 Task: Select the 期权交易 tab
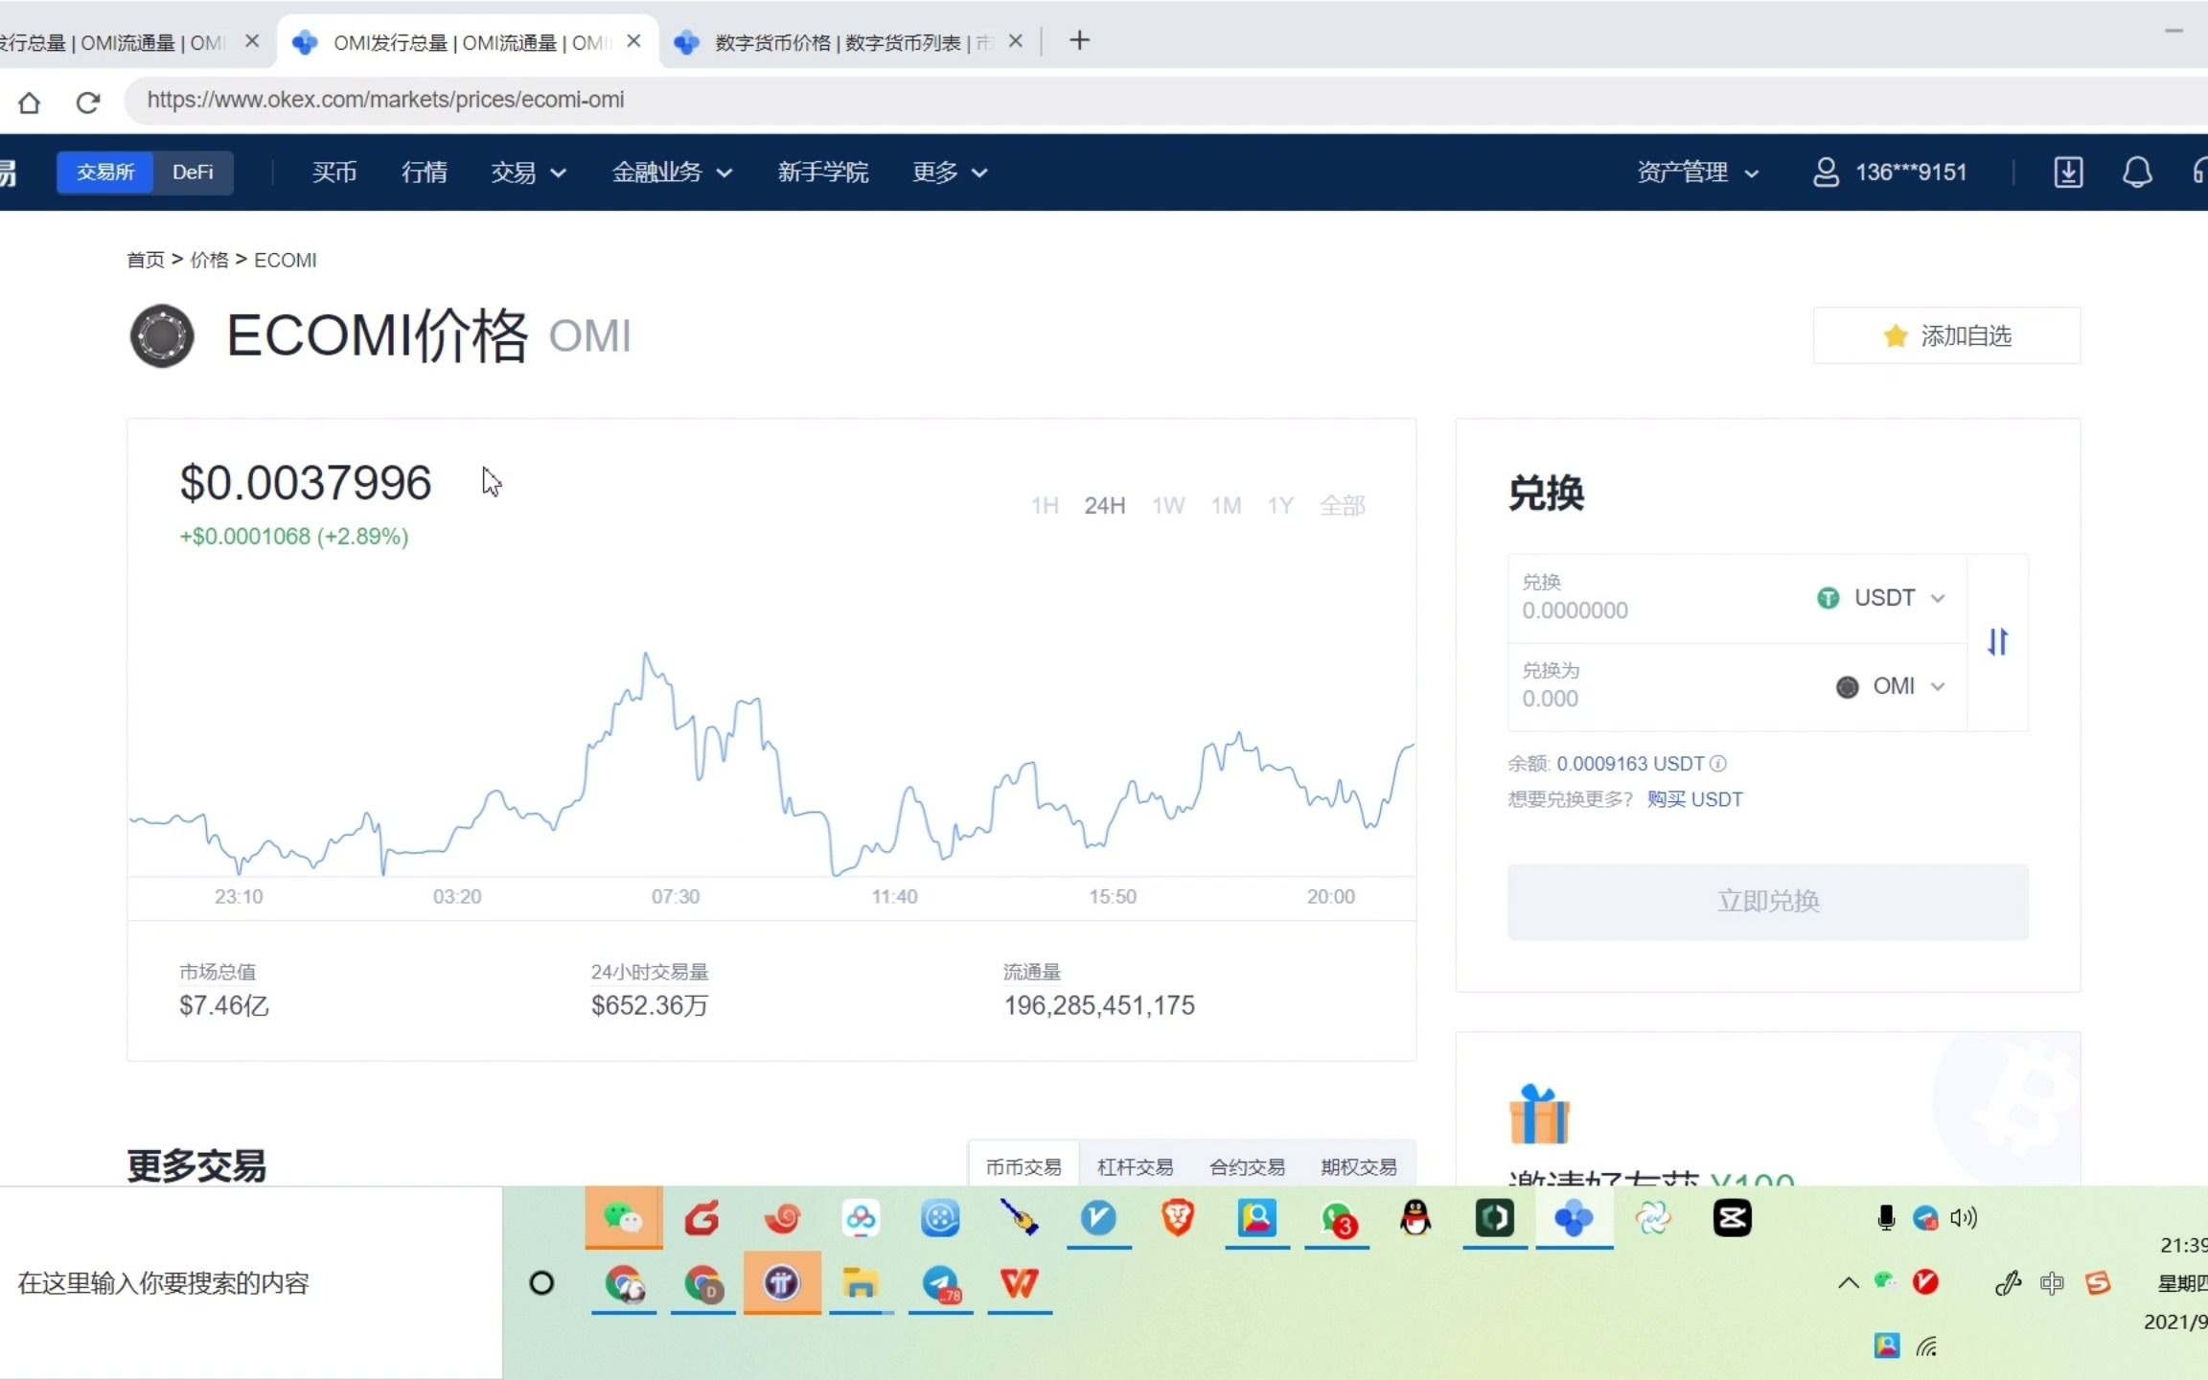point(1359,1166)
